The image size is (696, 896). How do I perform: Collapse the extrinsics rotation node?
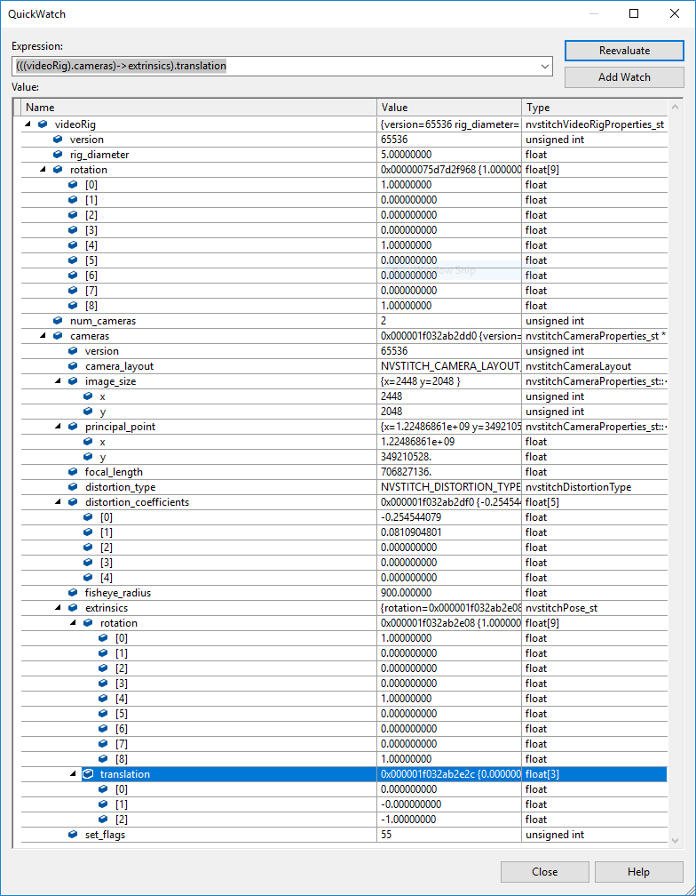point(73,623)
